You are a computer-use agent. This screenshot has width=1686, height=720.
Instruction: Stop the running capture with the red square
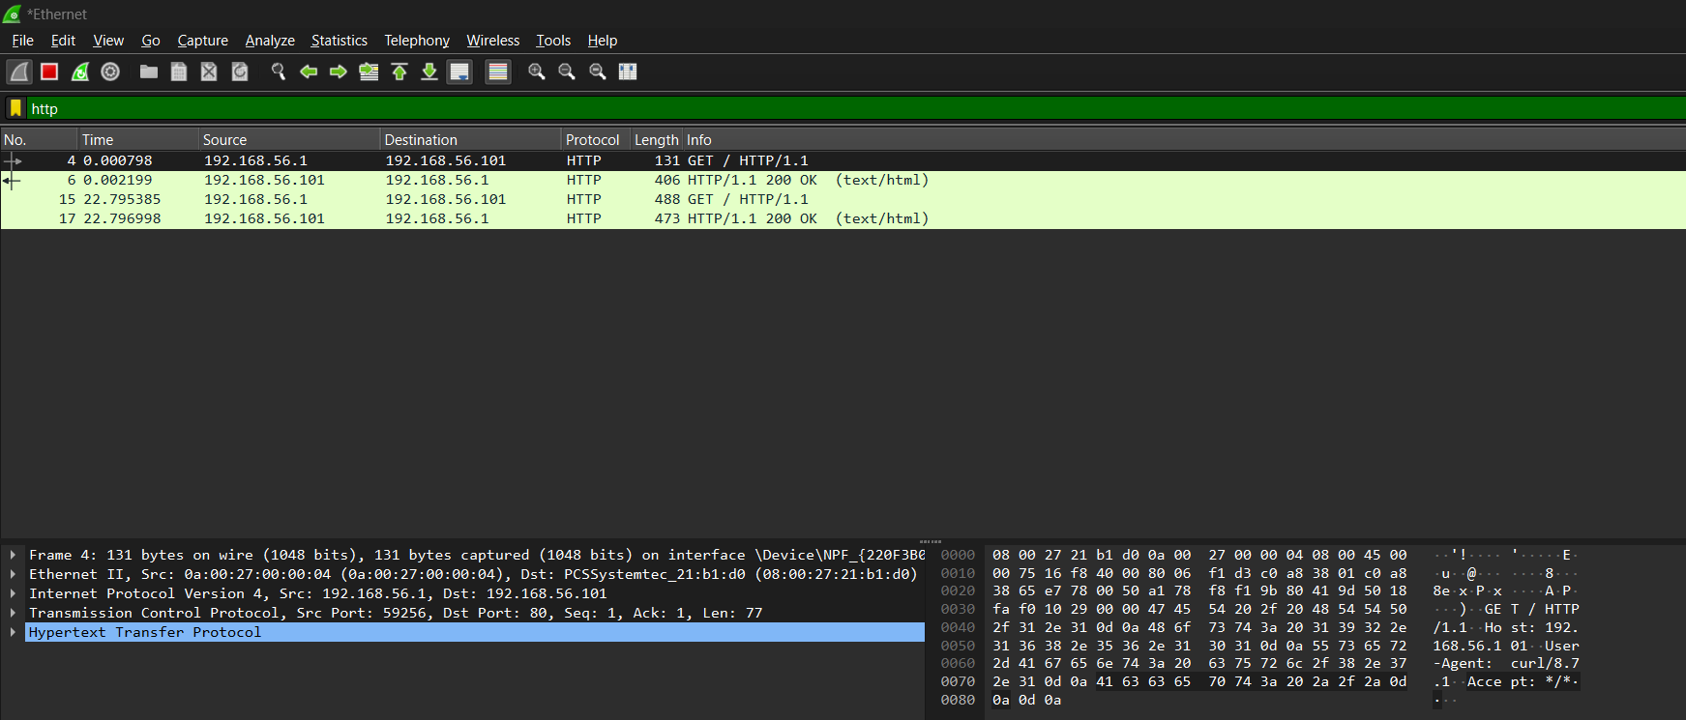49,72
